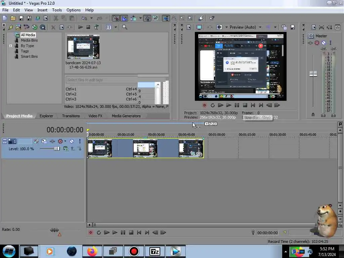Click Go to End in timeline transport
344x258 pixels.
point(147,232)
